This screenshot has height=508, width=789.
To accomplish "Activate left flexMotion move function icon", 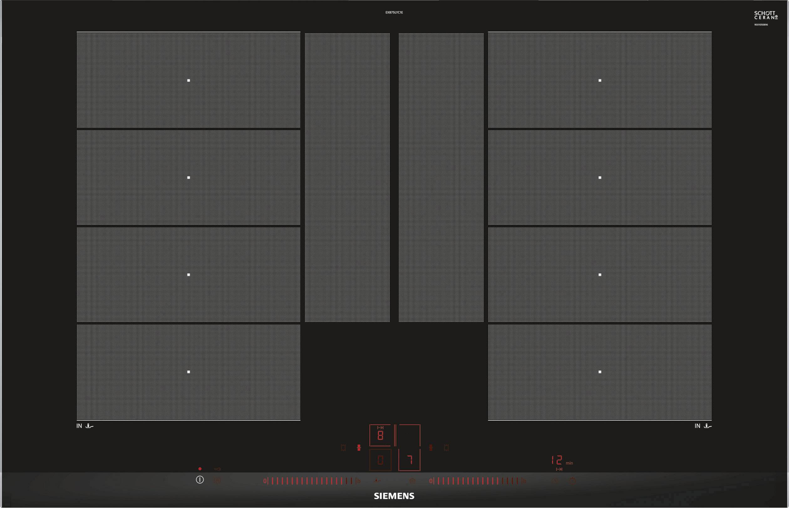I will [x=343, y=448].
